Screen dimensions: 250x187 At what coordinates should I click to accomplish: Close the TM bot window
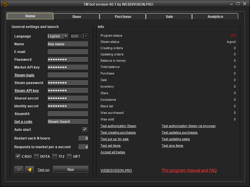[x=244, y=4]
